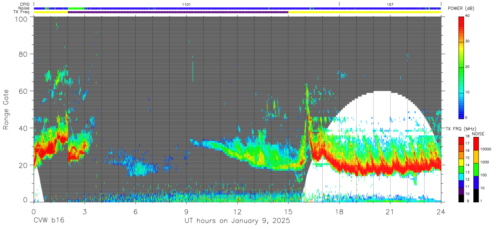The image size is (496, 229).
Task: Click the range gate 40 tick label
Action: click(23, 128)
